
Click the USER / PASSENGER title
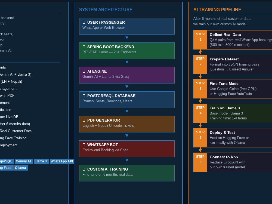click(106, 22)
